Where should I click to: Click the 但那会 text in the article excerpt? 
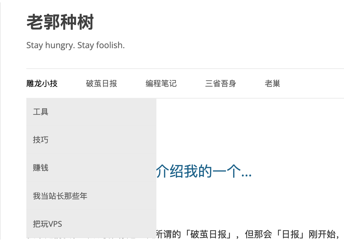pos(258,234)
